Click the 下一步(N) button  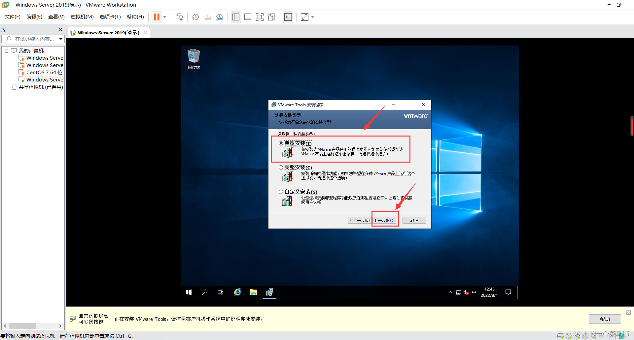[x=384, y=220]
